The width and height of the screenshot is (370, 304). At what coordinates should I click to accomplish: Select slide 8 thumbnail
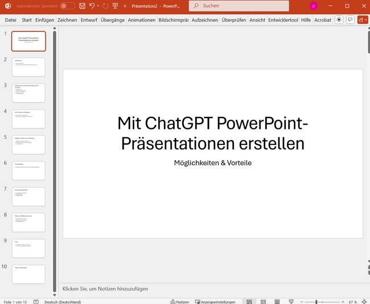click(x=28, y=222)
